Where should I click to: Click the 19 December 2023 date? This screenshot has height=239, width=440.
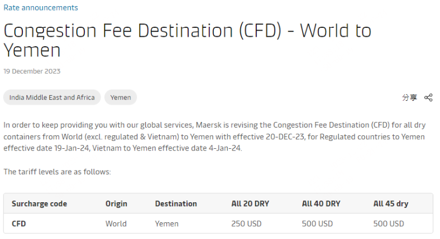click(x=32, y=71)
